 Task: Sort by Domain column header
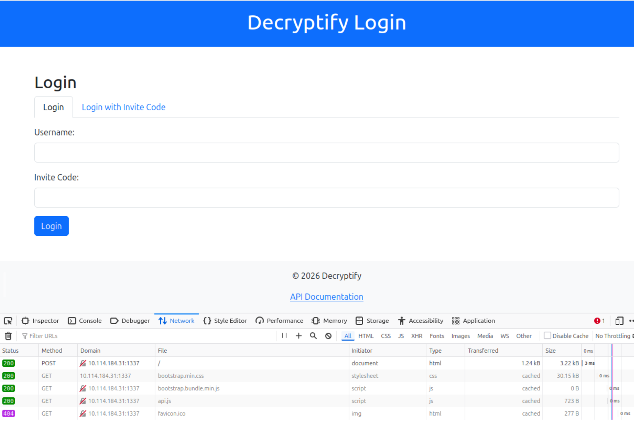[x=116, y=351]
